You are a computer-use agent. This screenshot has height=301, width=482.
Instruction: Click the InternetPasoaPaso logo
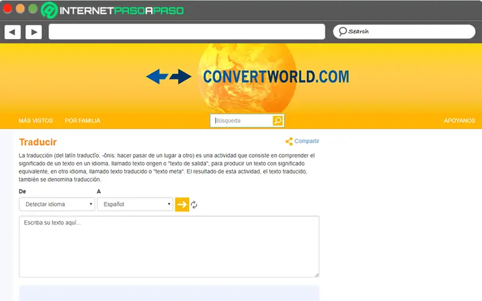113,10
